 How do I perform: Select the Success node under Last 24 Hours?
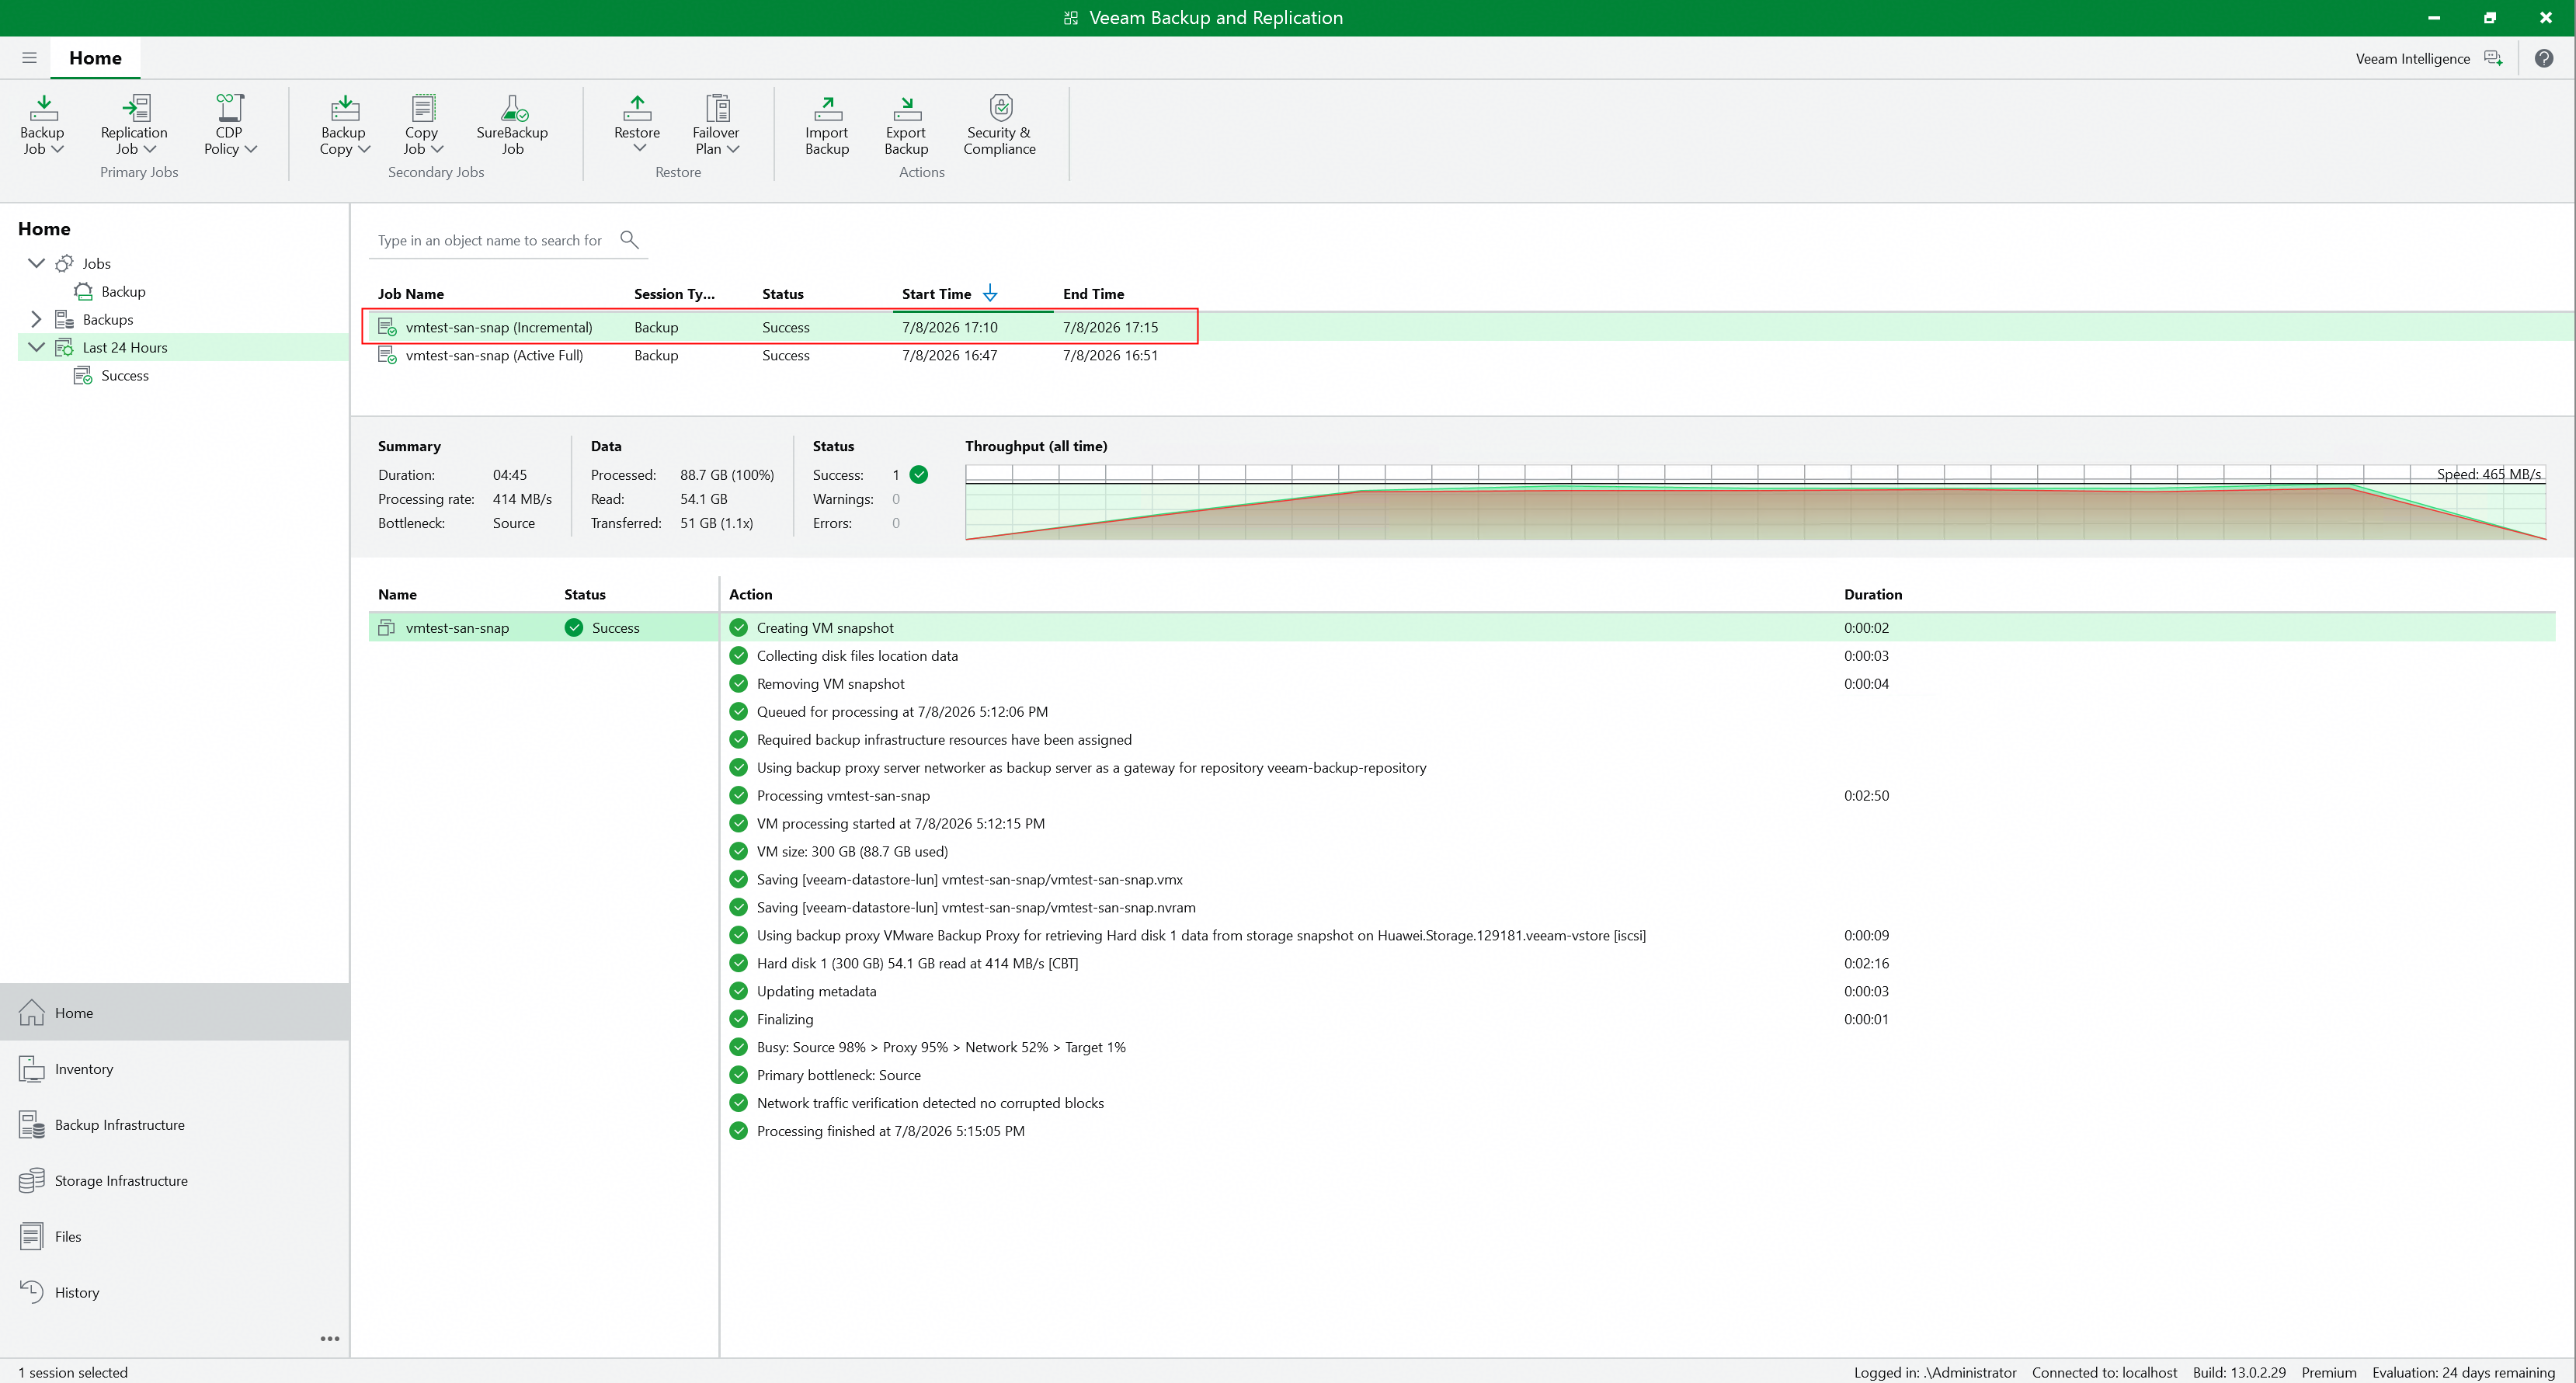pyautogui.click(x=125, y=375)
